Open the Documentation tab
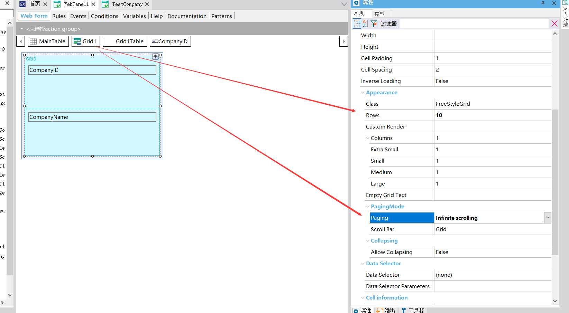Image resolution: width=569 pixels, height=313 pixels. pos(187,16)
